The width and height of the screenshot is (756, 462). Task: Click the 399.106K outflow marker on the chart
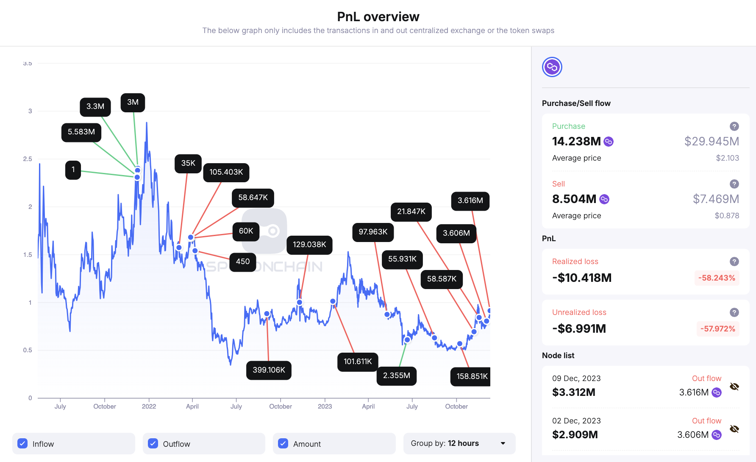click(x=269, y=370)
